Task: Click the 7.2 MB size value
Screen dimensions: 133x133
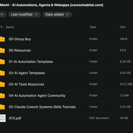Action: 124,95
